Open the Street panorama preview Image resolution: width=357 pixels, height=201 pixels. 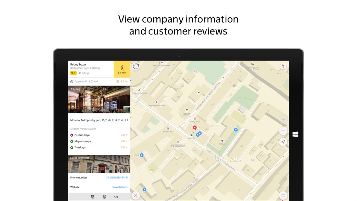click(99, 163)
